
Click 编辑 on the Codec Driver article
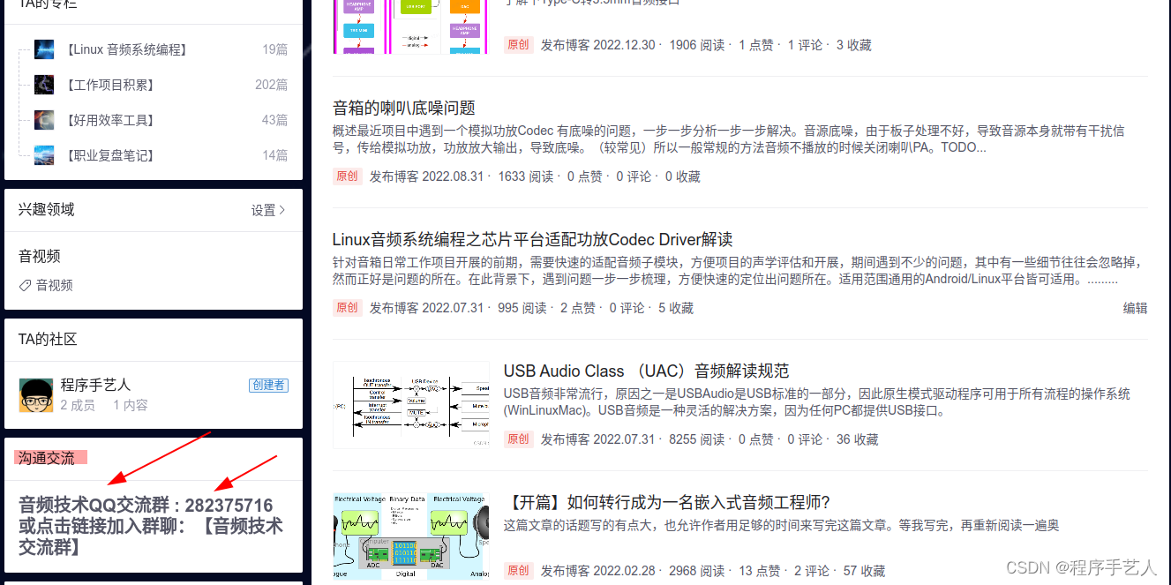click(1135, 308)
